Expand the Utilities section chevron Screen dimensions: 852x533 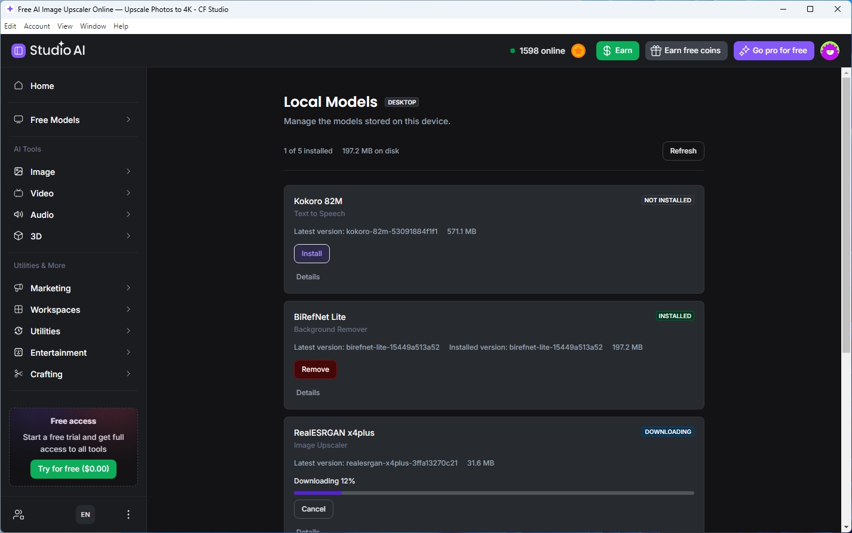tap(128, 331)
